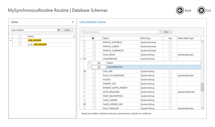Click the [JOB_HEADER] Schema title

tap(93, 22)
